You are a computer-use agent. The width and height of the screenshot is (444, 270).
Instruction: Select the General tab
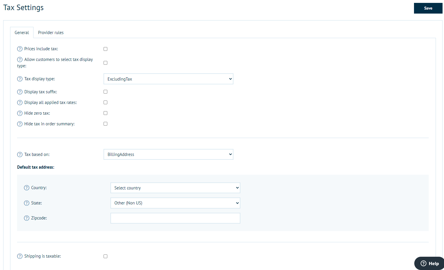tap(22, 33)
